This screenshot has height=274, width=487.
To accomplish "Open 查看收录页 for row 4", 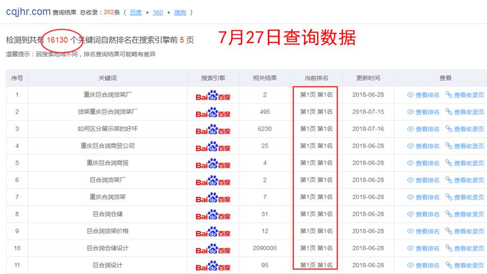I will point(469,146).
